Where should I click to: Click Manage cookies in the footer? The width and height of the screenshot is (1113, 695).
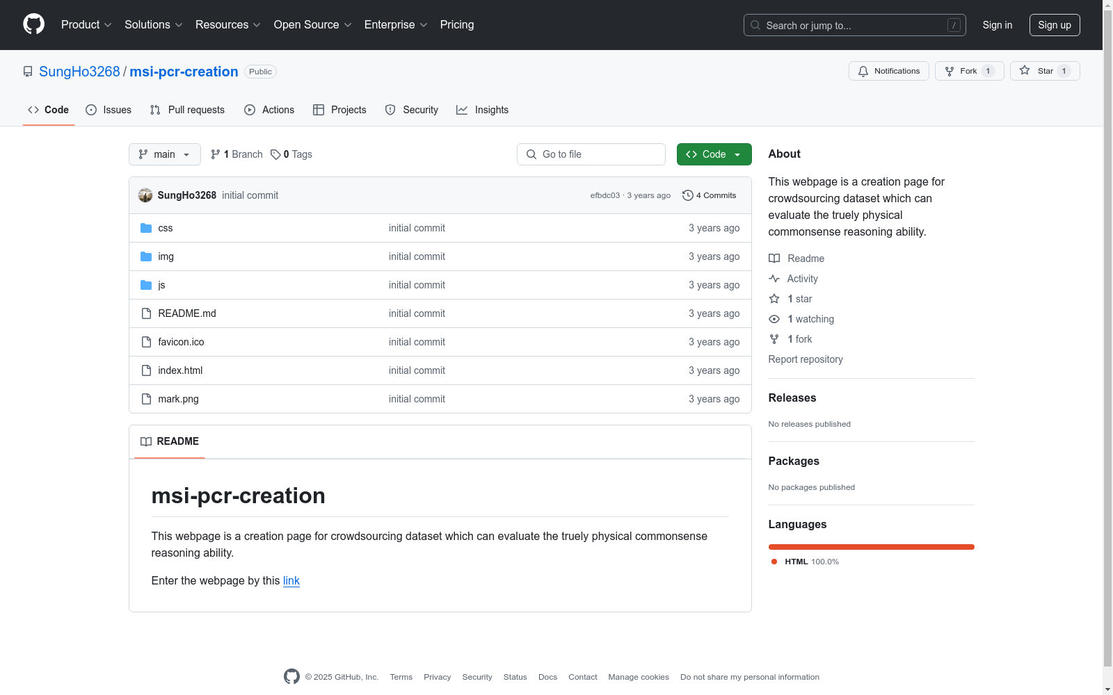pos(639,677)
